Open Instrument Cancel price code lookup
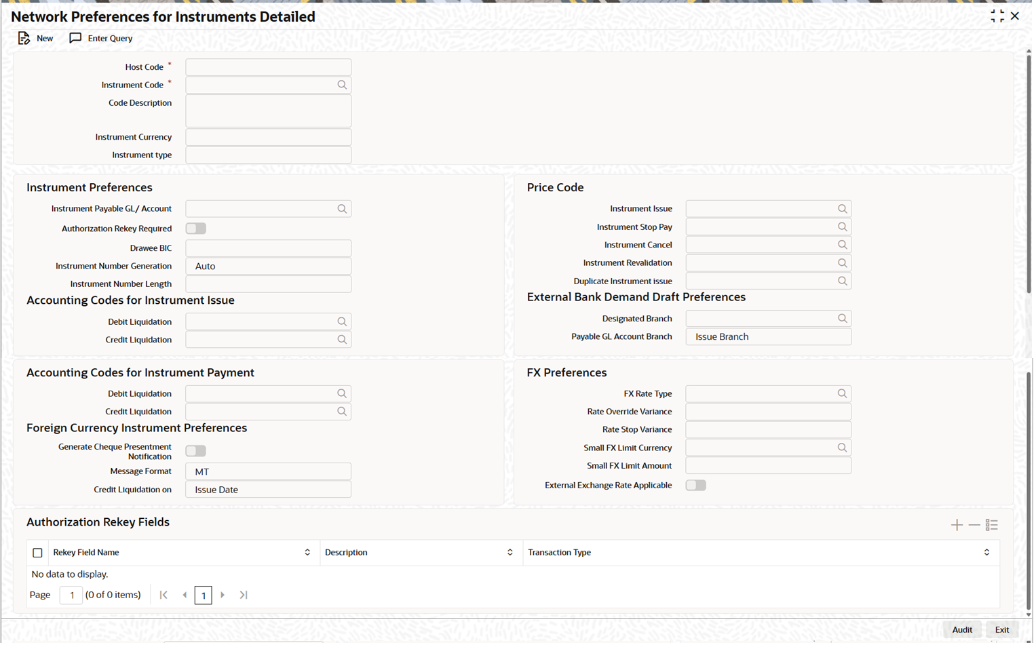This screenshot has width=1036, height=647. click(842, 245)
